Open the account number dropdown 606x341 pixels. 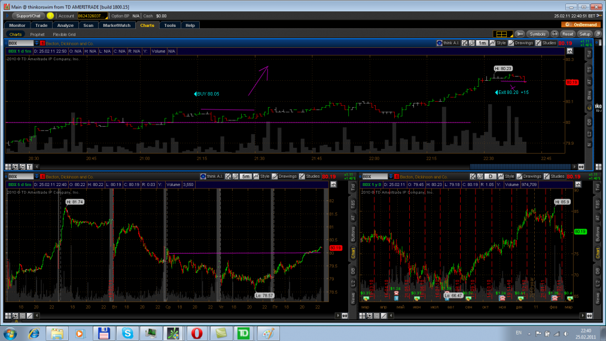pos(93,16)
